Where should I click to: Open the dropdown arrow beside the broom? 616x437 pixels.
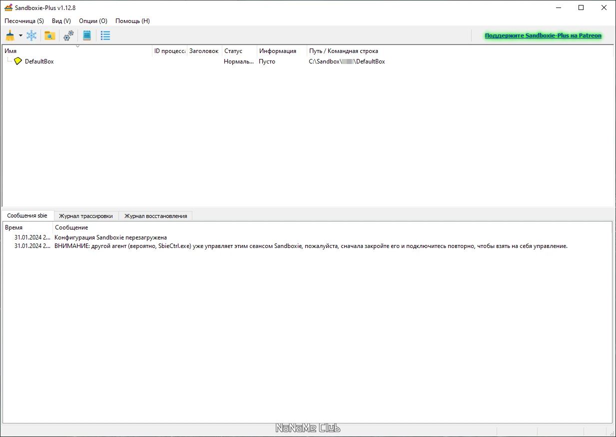[20, 35]
